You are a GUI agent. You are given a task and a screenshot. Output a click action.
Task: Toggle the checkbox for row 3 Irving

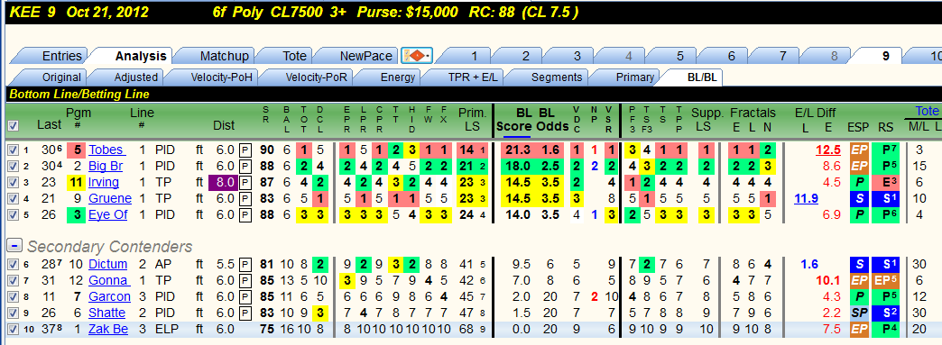tap(13, 182)
